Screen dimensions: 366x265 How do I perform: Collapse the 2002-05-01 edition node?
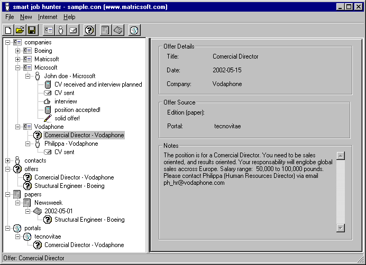tap(28, 211)
